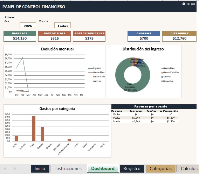The height and width of the screenshot is (174, 199).
Task: Click the Gastos Fijos legend entry in line chart
Action: pos(96,72)
